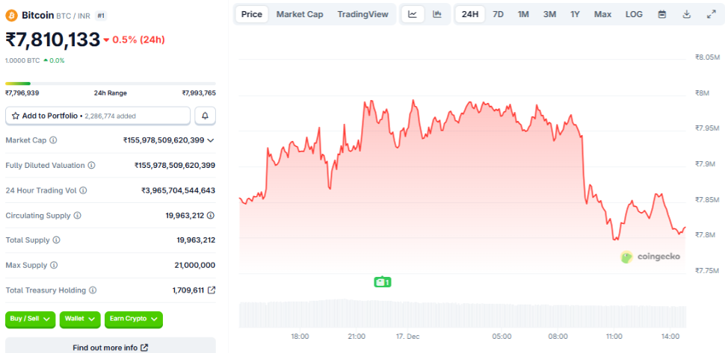This screenshot has width=725, height=353.
Task: Select 7D time range
Action: point(498,14)
